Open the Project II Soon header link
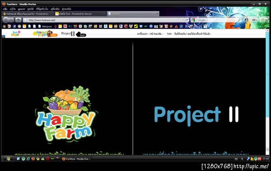Screen dimensions: 271x171 [x=74, y=34]
